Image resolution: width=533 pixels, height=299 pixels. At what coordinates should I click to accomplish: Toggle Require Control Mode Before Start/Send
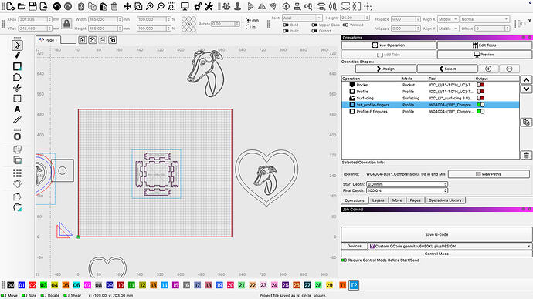[344, 260]
